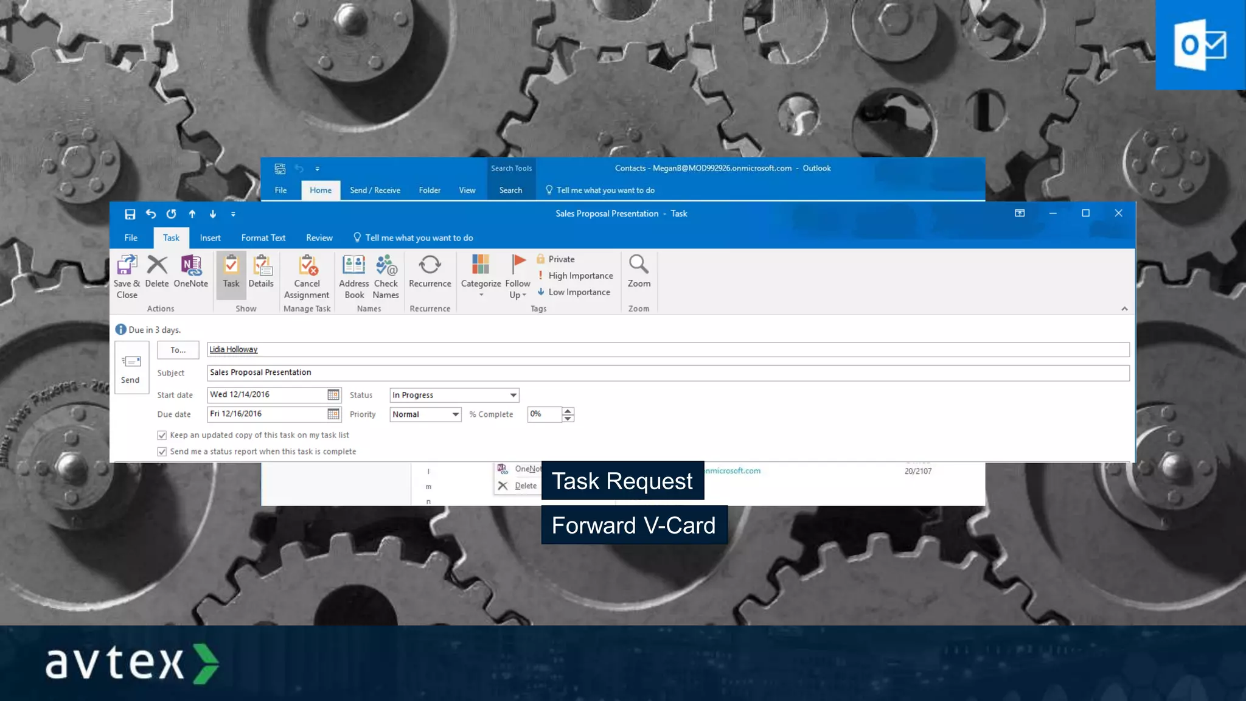Collapse the ribbon with chevron

[1124, 309]
